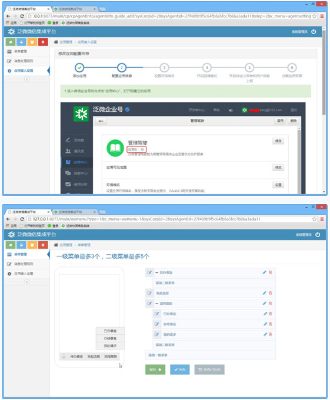The height and width of the screenshot is (400, 330).
Task: Click power icon in 应用接入设置 window header
Action: click(314, 32)
